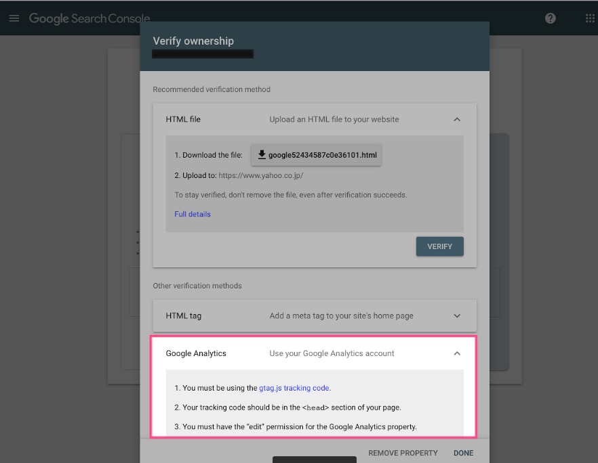Click the Google Search Console logo
Viewport: 598px width, 463px height.
pyautogui.click(x=89, y=18)
